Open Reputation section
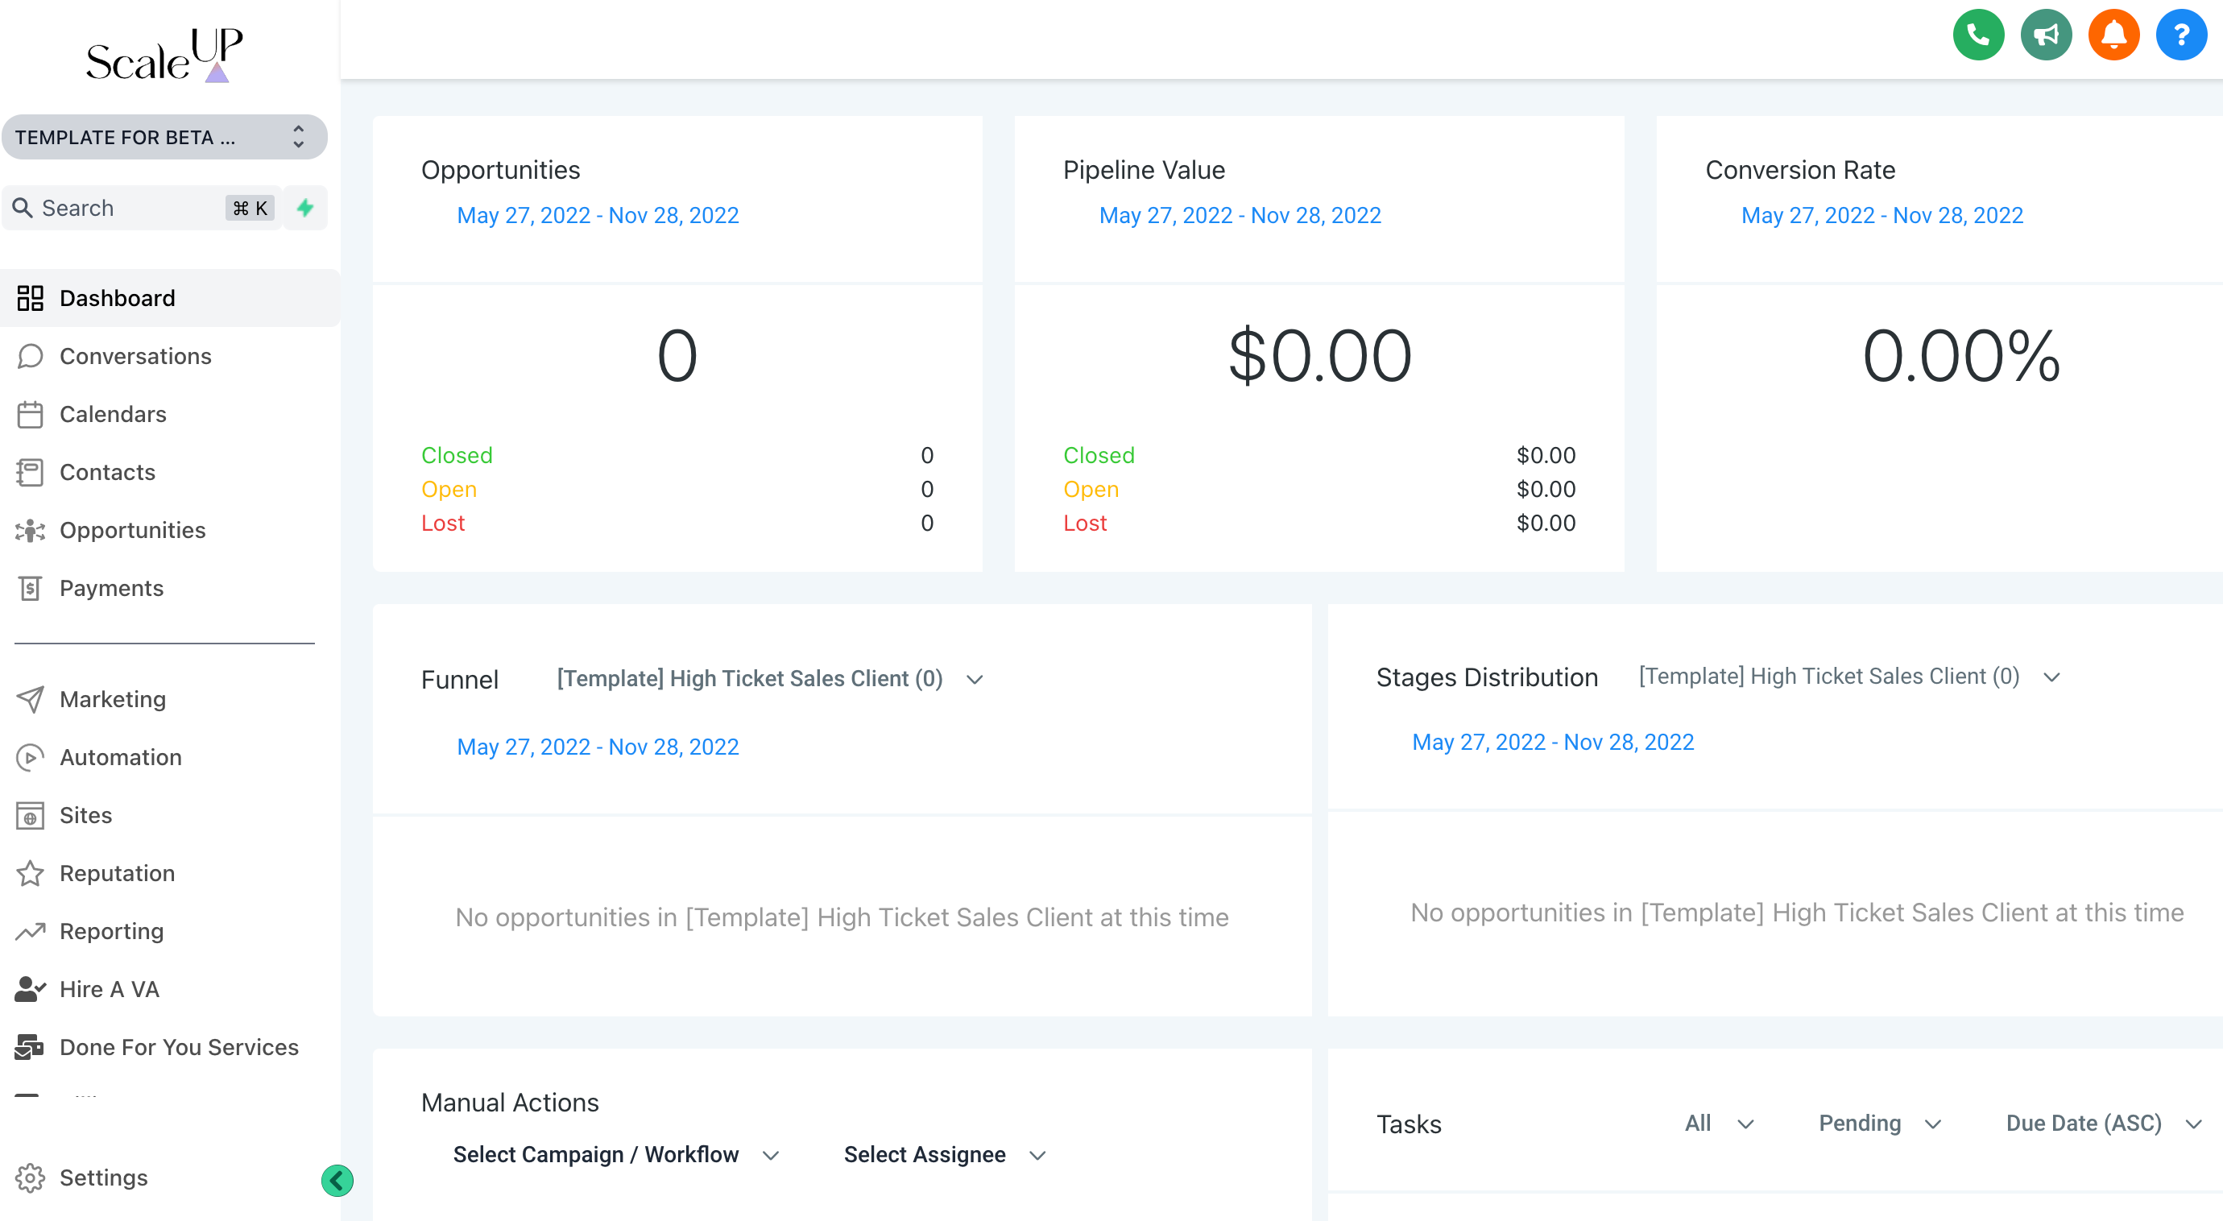The height and width of the screenshot is (1221, 2223). (169, 873)
